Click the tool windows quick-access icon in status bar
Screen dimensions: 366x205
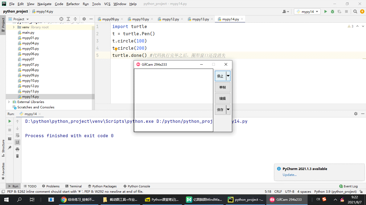(x=3, y=191)
